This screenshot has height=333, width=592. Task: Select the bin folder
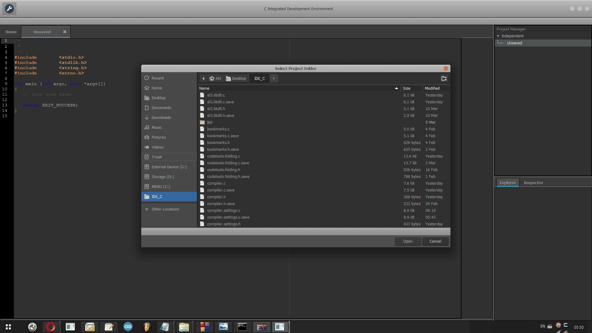[324, 122]
